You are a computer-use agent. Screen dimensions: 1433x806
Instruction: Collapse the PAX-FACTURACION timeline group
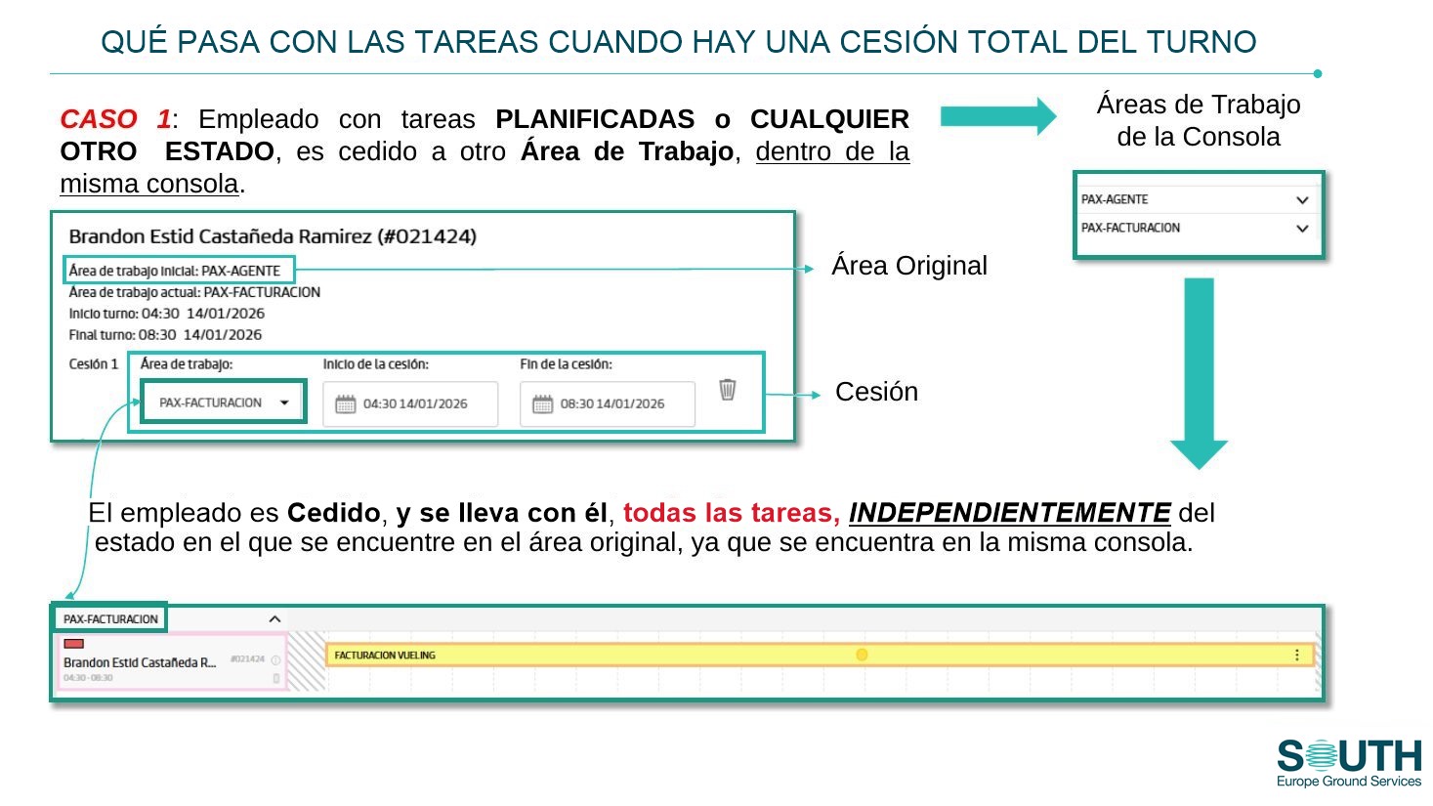click(x=274, y=618)
